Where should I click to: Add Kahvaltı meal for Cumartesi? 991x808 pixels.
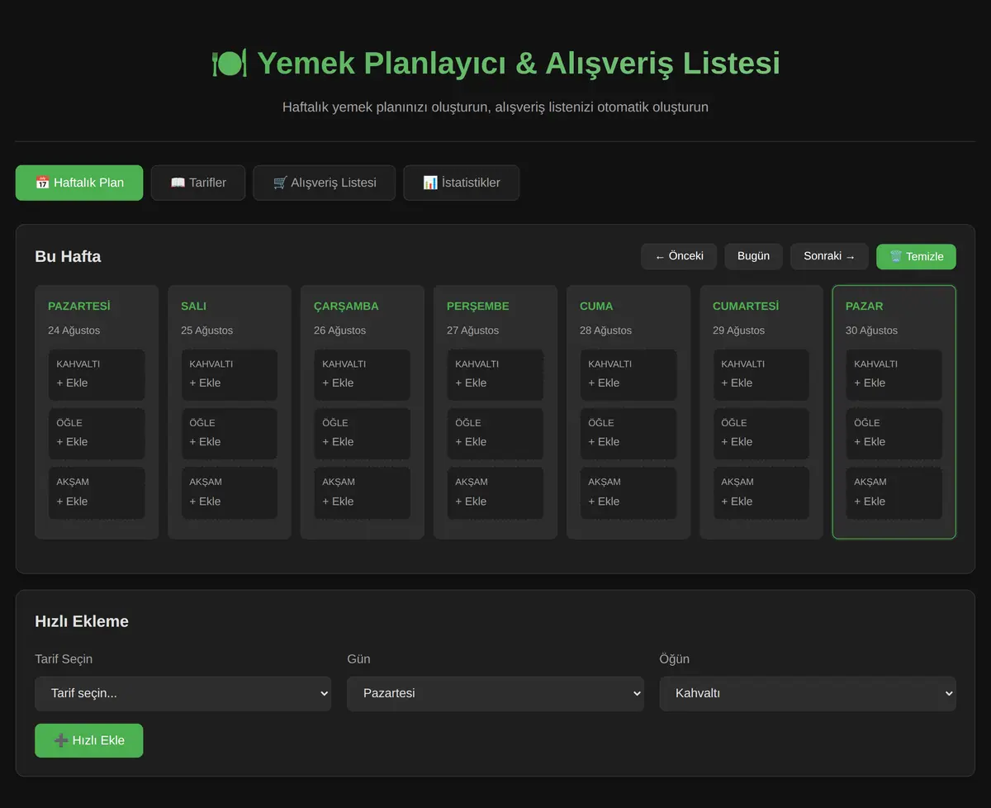click(761, 374)
